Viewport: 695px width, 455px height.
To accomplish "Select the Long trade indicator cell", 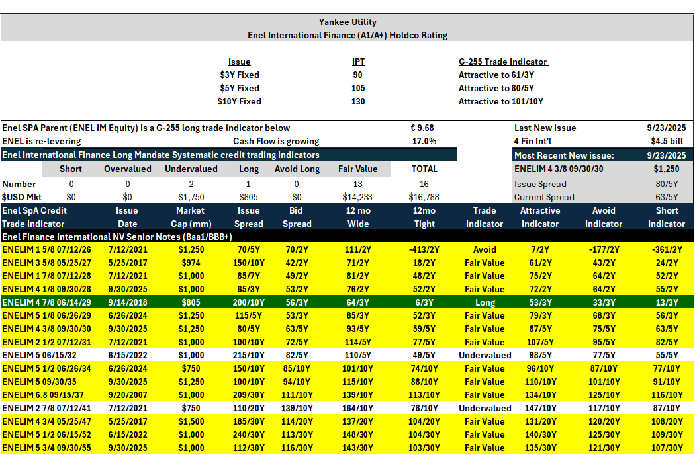I will click(485, 303).
